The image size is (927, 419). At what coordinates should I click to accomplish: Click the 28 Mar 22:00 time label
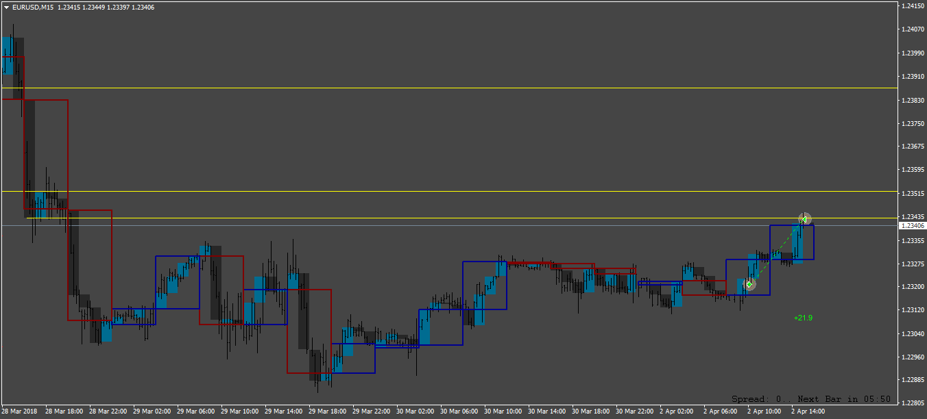coord(108,411)
